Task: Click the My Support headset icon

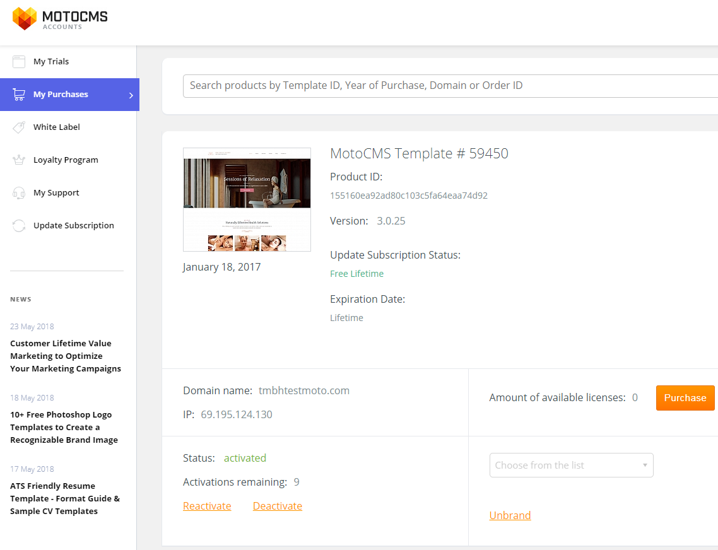Action: click(x=19, y=193)
